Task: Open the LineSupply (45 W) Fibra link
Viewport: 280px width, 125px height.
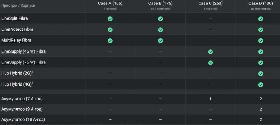Action: coord(23,51)
